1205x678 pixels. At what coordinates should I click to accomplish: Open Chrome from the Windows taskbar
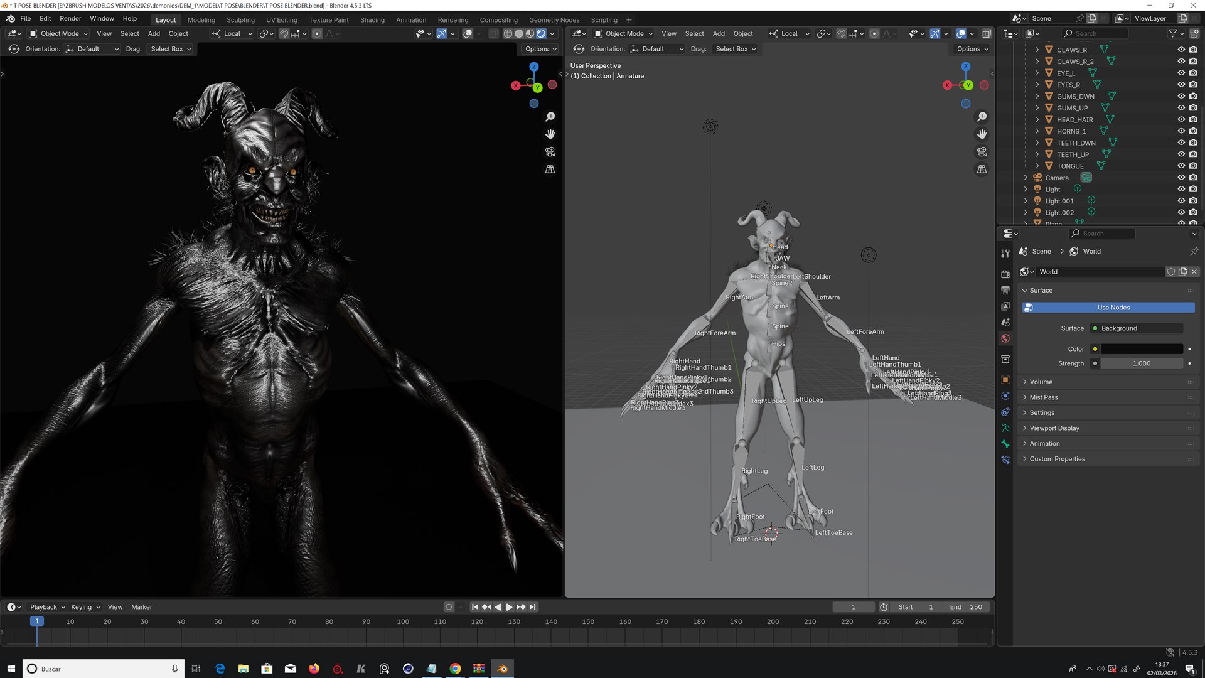[455, 669]
